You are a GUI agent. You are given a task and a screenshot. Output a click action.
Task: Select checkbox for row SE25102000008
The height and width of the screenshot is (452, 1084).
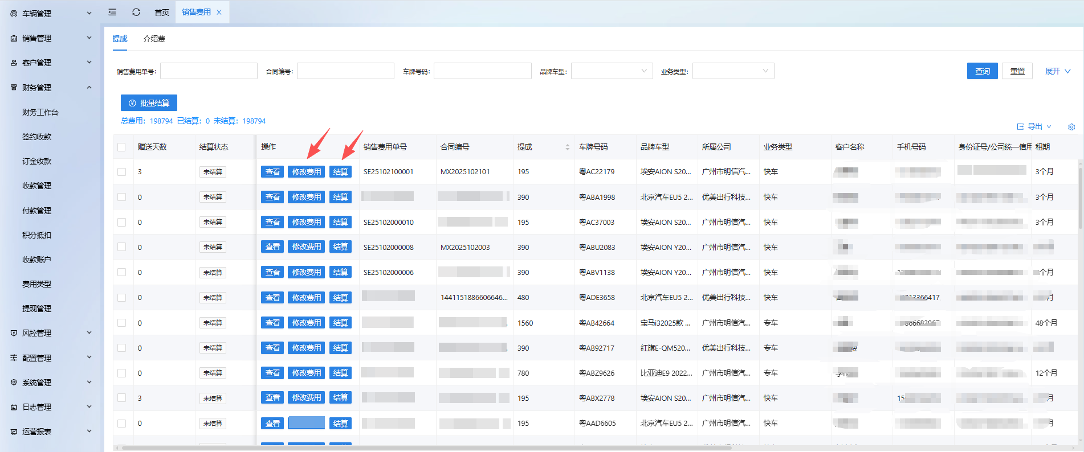tap(121, 247)
